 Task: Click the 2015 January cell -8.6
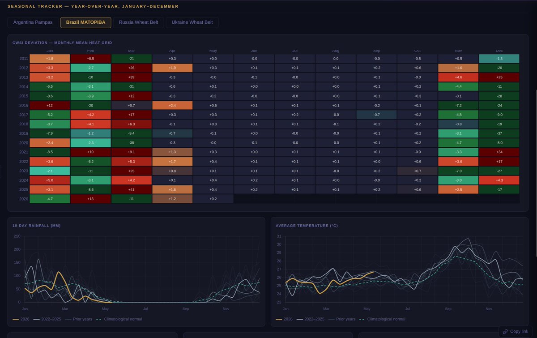point(50,96)
